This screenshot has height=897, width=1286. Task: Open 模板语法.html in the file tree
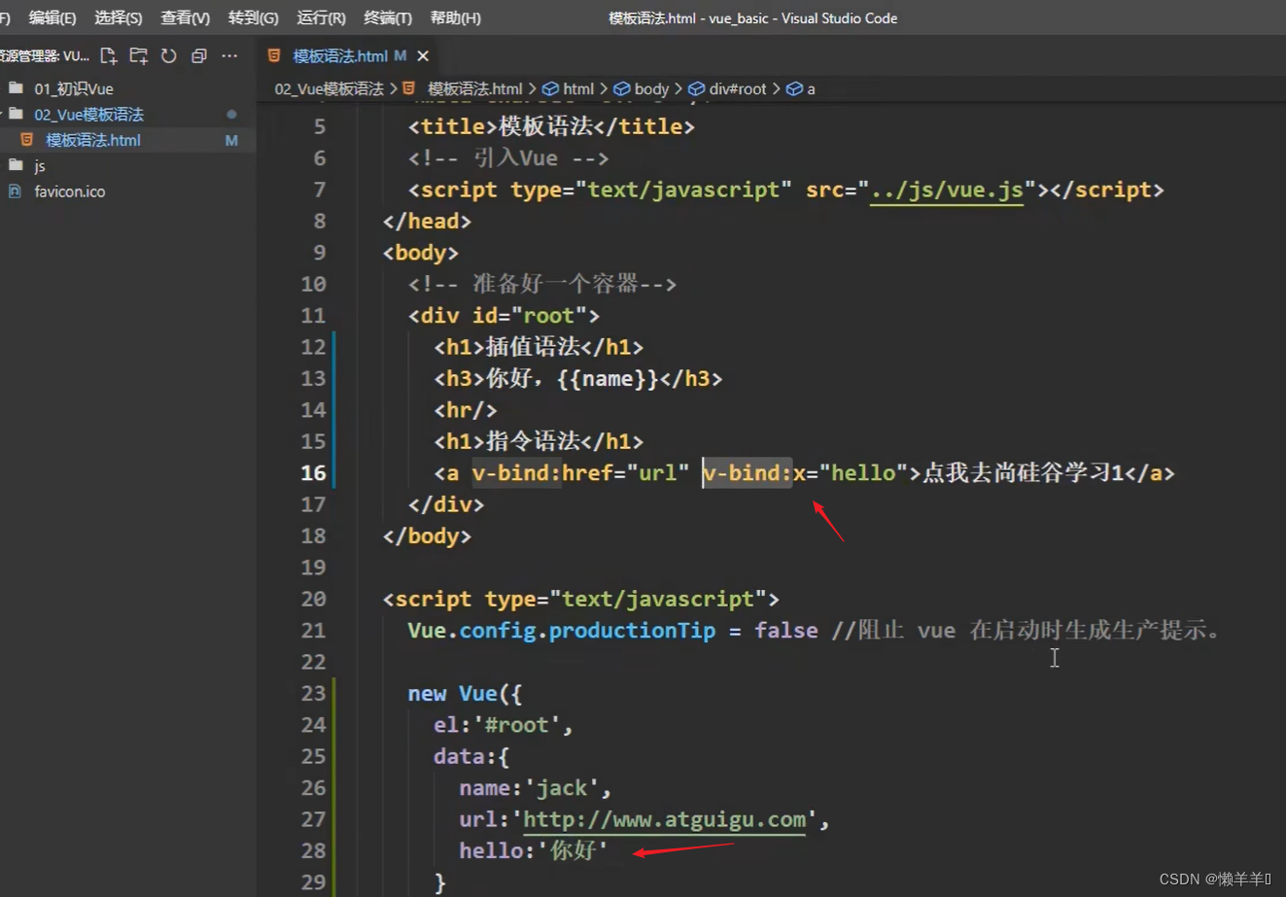coord(93,140)
